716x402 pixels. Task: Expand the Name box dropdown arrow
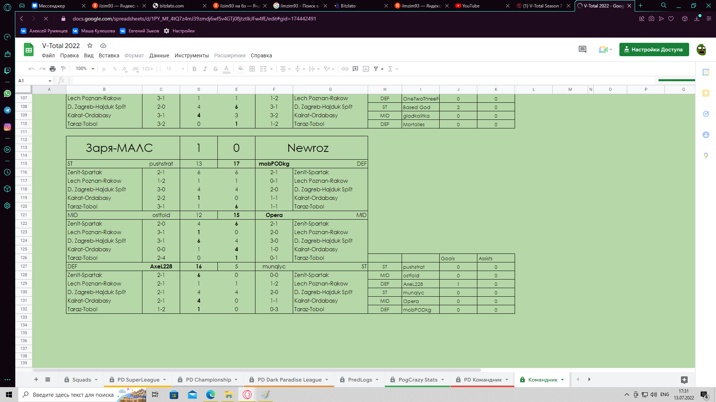click(x=50, y=81)
